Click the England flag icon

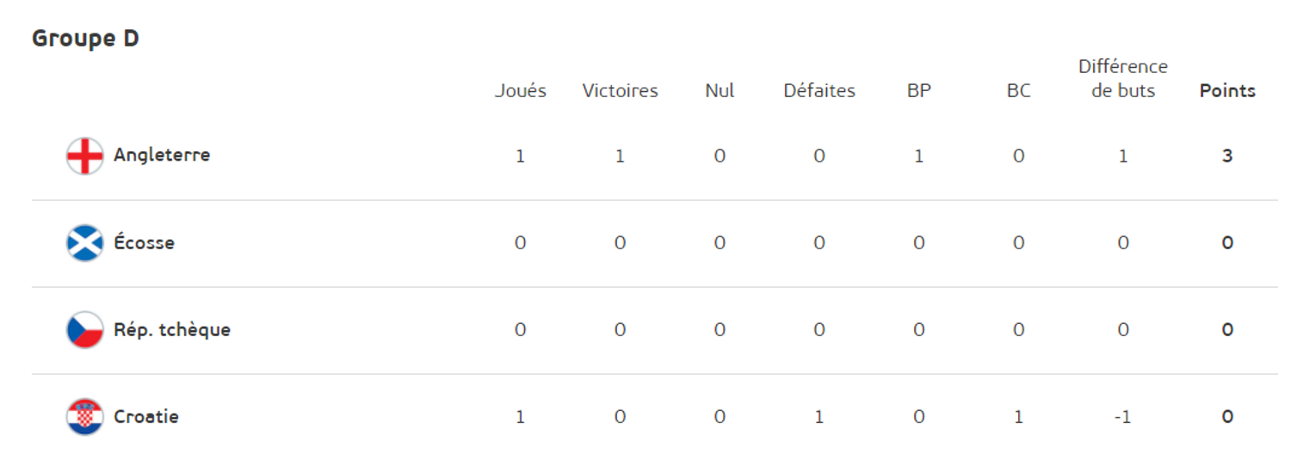pos(84,156)
